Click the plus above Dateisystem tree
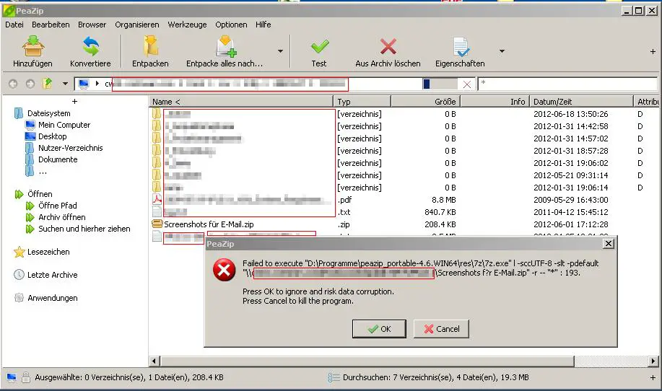 [75, 101]
